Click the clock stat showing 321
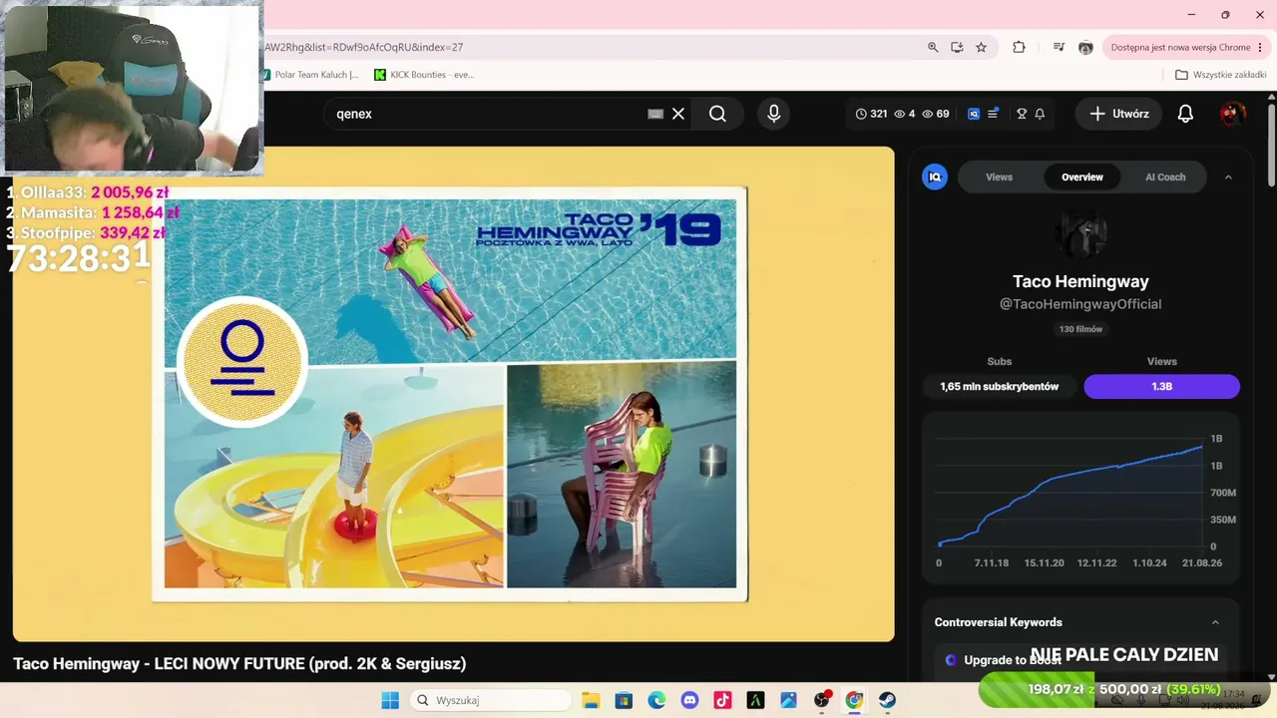 pos(871,114)
